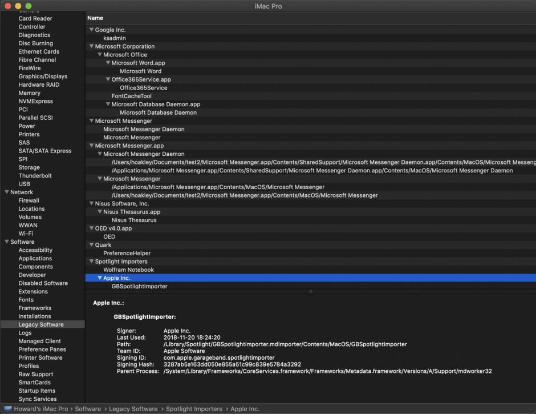The height and width of the screenshot is (414, 536).
Task: Open the Thunderbolt hardware section
Action: pos(35,176)
